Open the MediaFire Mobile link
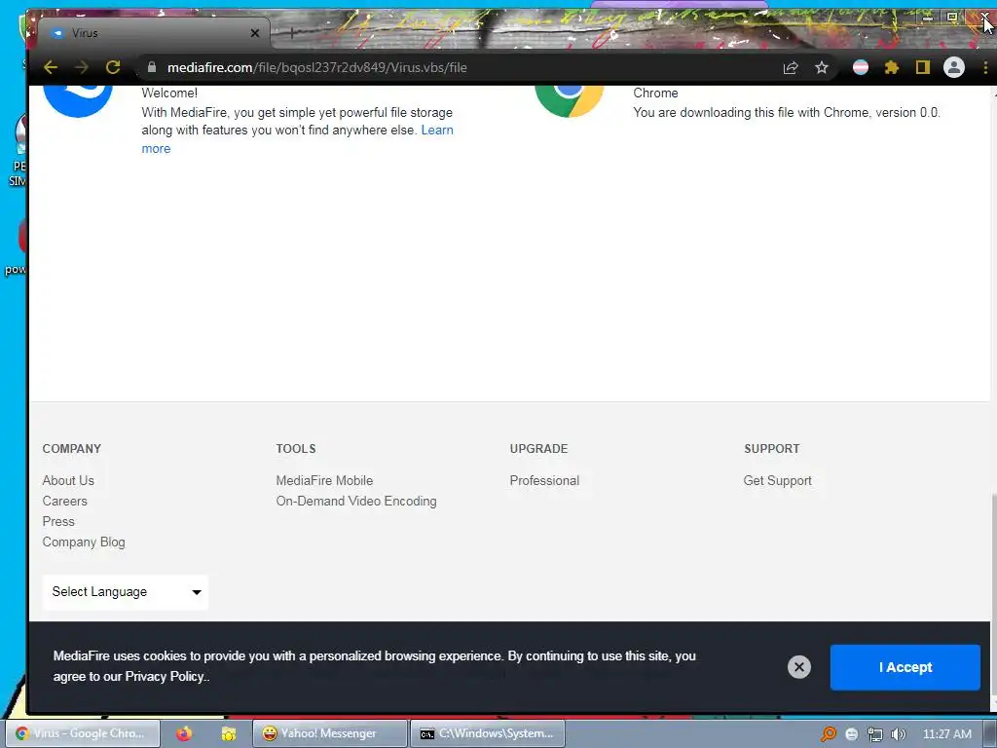Image resolution: width=997 pixels, height=748 pixels. point(324,481)
